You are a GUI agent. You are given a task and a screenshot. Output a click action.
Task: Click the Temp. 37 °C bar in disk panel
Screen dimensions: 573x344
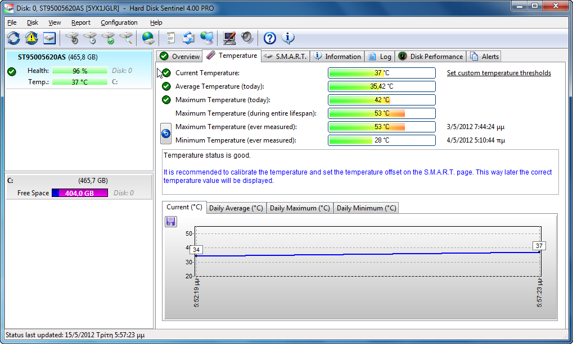[x=80, y=82]
